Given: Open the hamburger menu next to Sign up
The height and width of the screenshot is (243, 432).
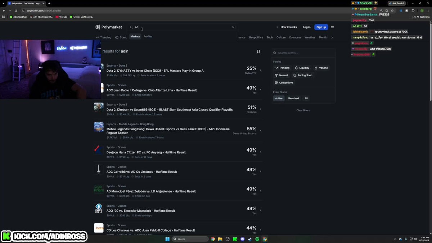Looking at the screenshot, I should click(333, 27).
